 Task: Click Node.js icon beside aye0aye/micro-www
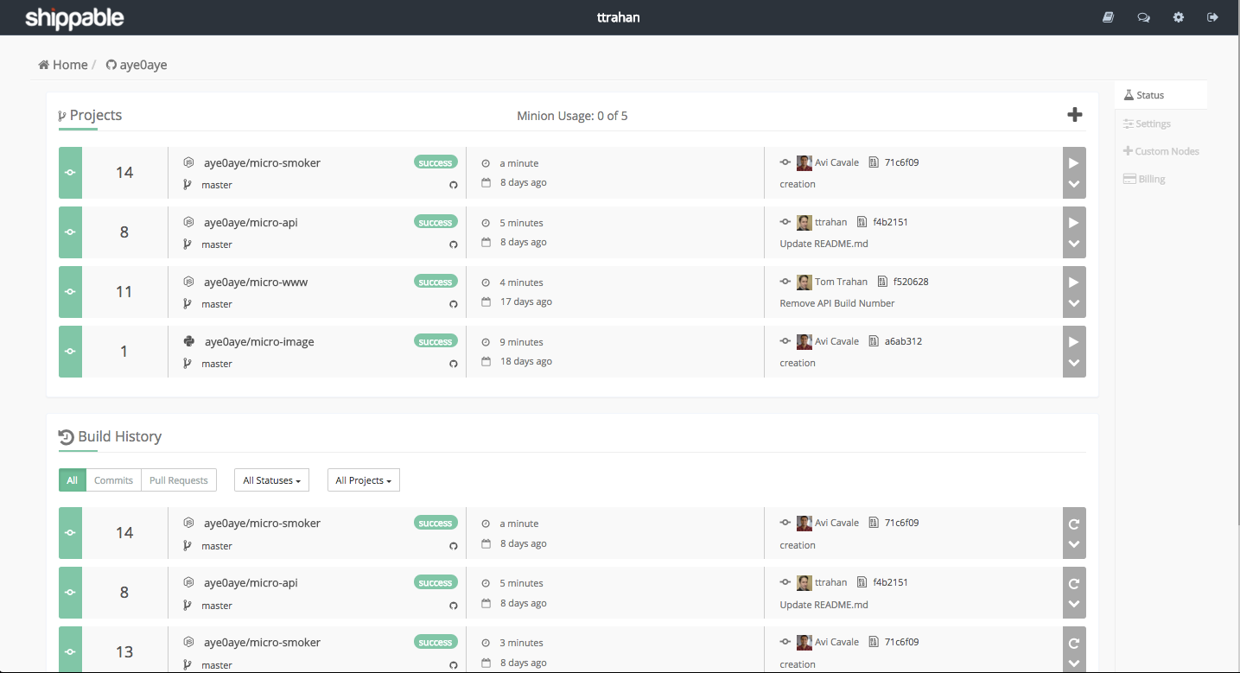click(188, 282)
